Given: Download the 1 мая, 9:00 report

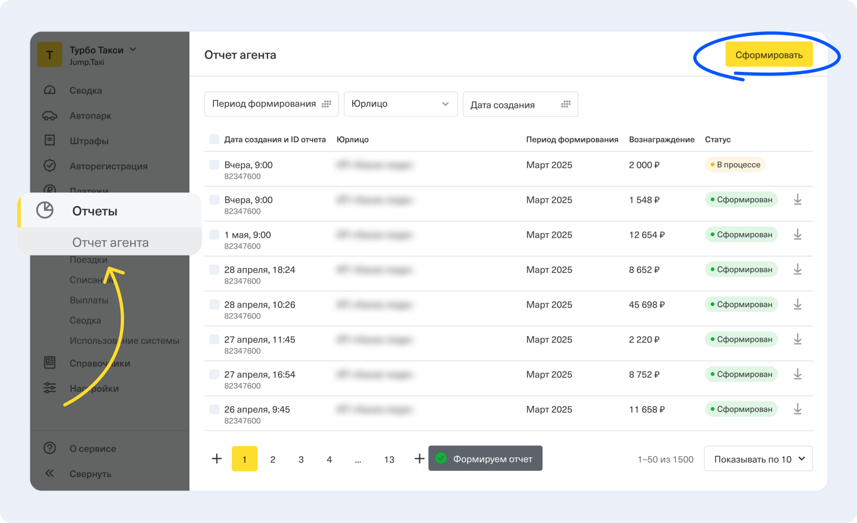Looking at the screenshot, I should coord(797,235).
